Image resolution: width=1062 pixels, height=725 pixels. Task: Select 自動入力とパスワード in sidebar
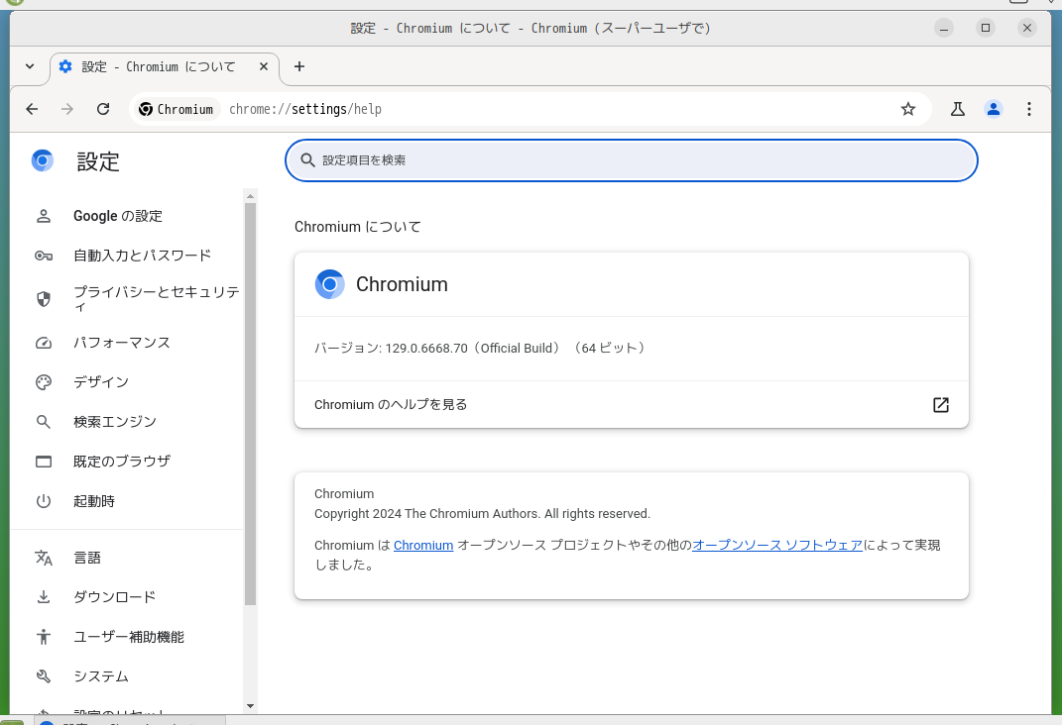142,256
